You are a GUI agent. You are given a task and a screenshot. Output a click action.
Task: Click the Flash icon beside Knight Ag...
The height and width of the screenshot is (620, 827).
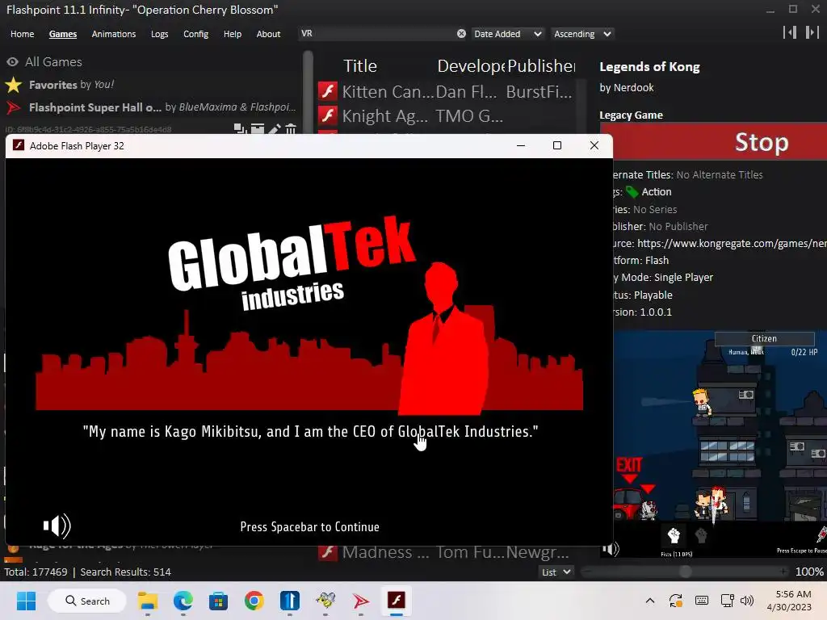328,115
